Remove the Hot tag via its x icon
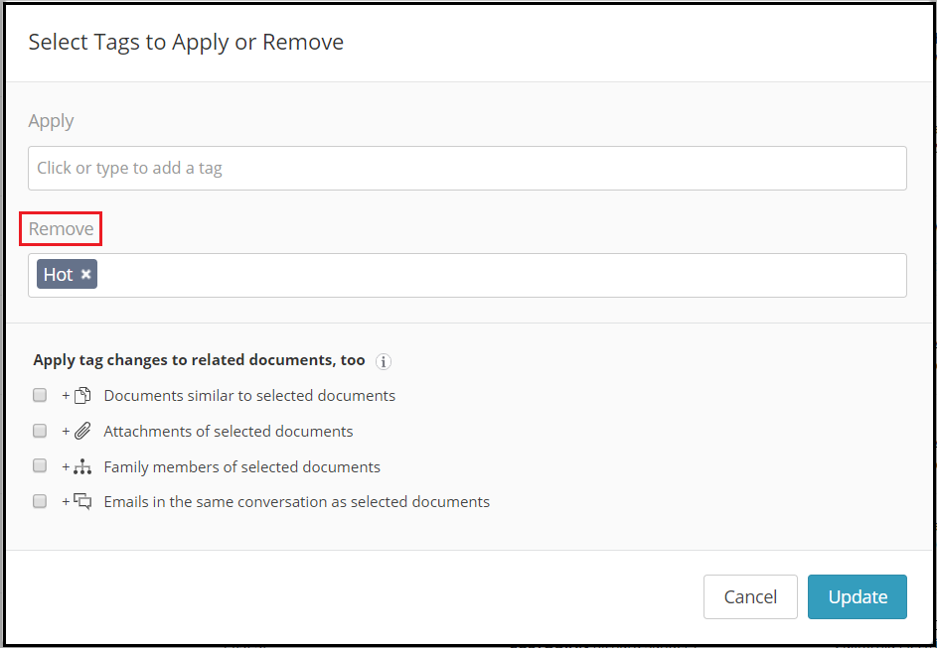 pyautogui.click(x=86, y=275)
